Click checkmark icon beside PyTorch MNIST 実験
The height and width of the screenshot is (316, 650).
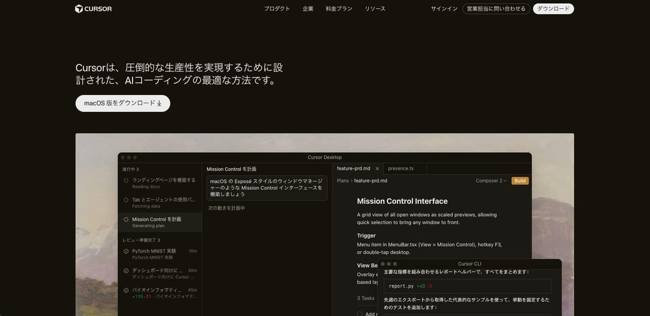click(x=126, y=251)
